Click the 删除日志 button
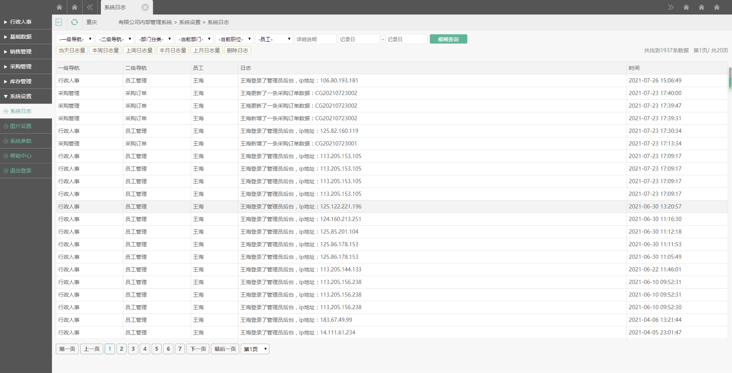 237,50
